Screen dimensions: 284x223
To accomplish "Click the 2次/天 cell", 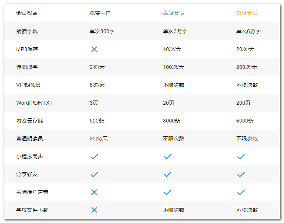I will tap(97, 67).
